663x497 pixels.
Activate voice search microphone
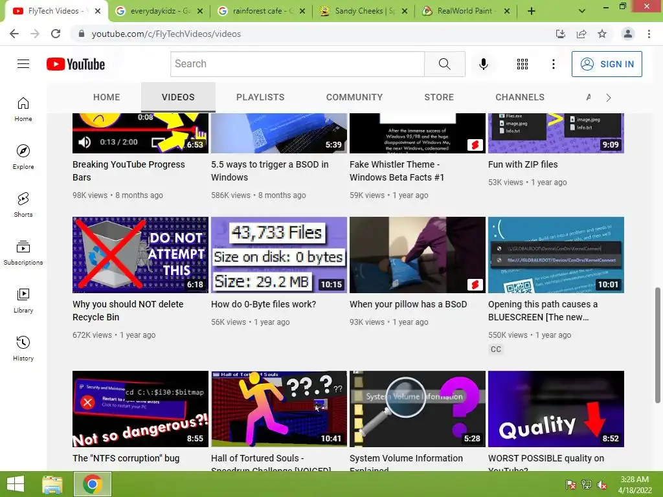click(x=483, y=64)
